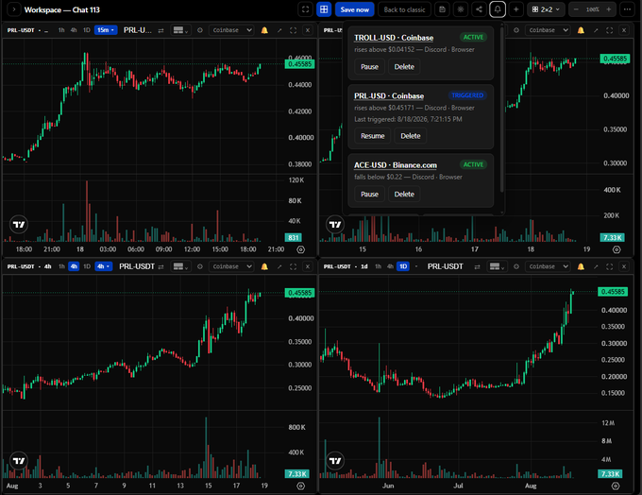Select highlighted 4h tab in bottom-left chart
The width and height of the screenshot is (642, 495).
(x=74, y=266)
